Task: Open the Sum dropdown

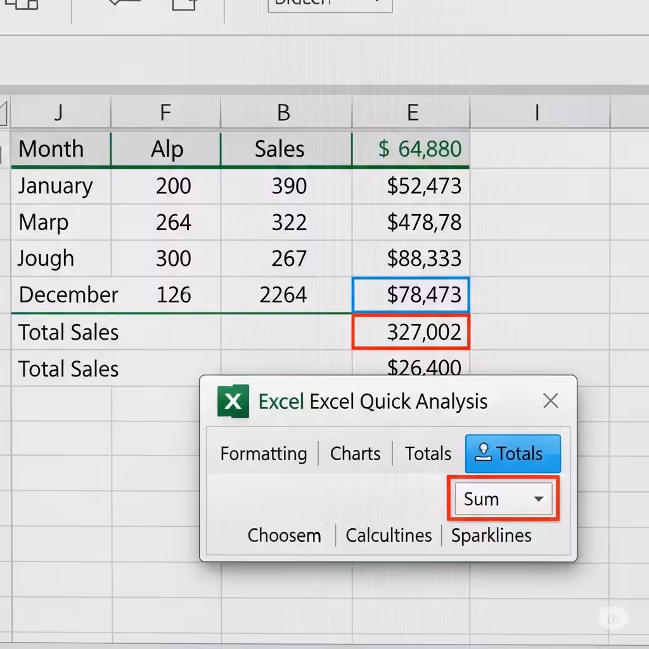Action: click(503, 499)
